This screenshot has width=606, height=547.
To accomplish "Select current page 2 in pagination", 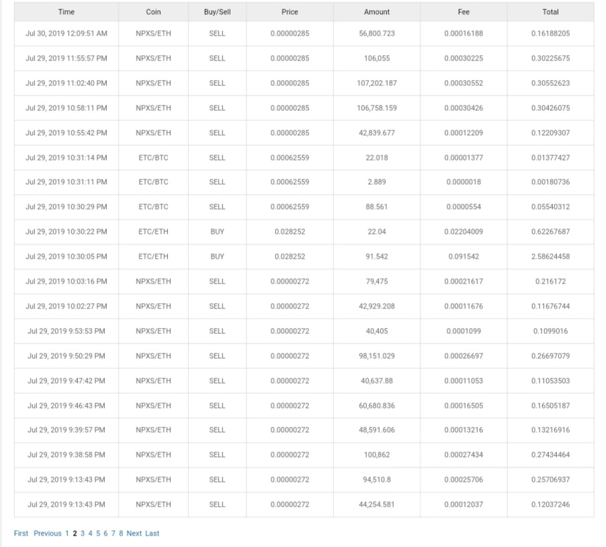I will pyautogui.click(x=75, y=534).
